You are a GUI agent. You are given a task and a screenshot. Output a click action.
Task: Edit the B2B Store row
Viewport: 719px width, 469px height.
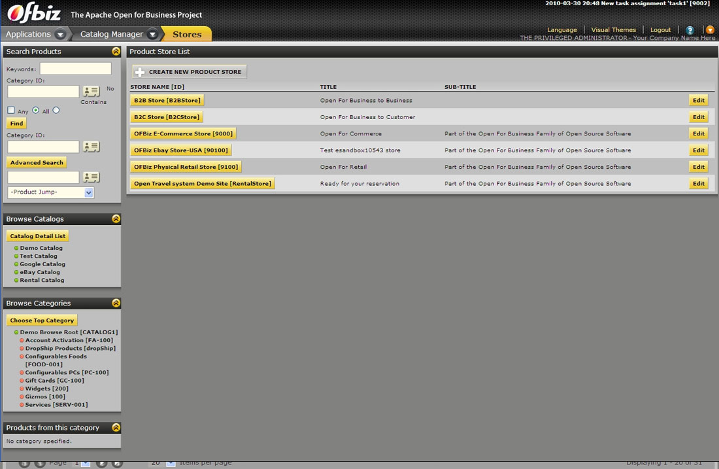698,101
